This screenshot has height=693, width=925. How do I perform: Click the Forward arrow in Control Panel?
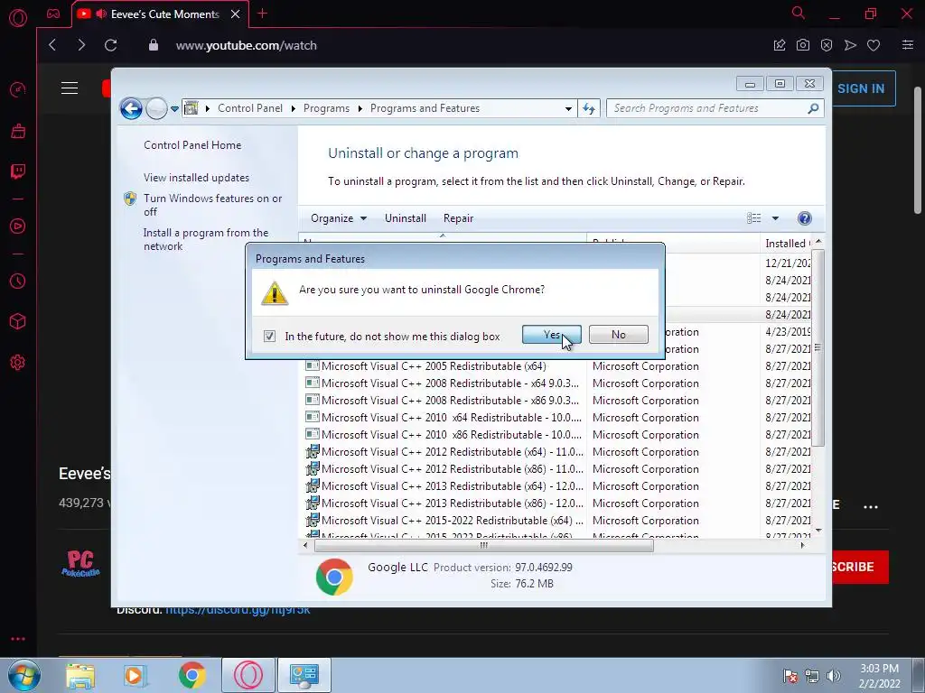pos(156,108)
